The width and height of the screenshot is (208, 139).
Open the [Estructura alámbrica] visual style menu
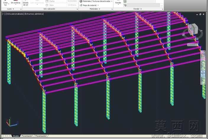[34, 14]
